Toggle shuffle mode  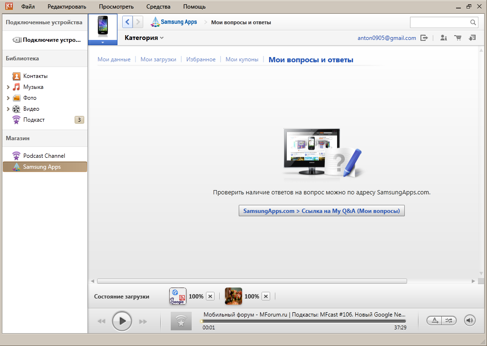(449, 320)
